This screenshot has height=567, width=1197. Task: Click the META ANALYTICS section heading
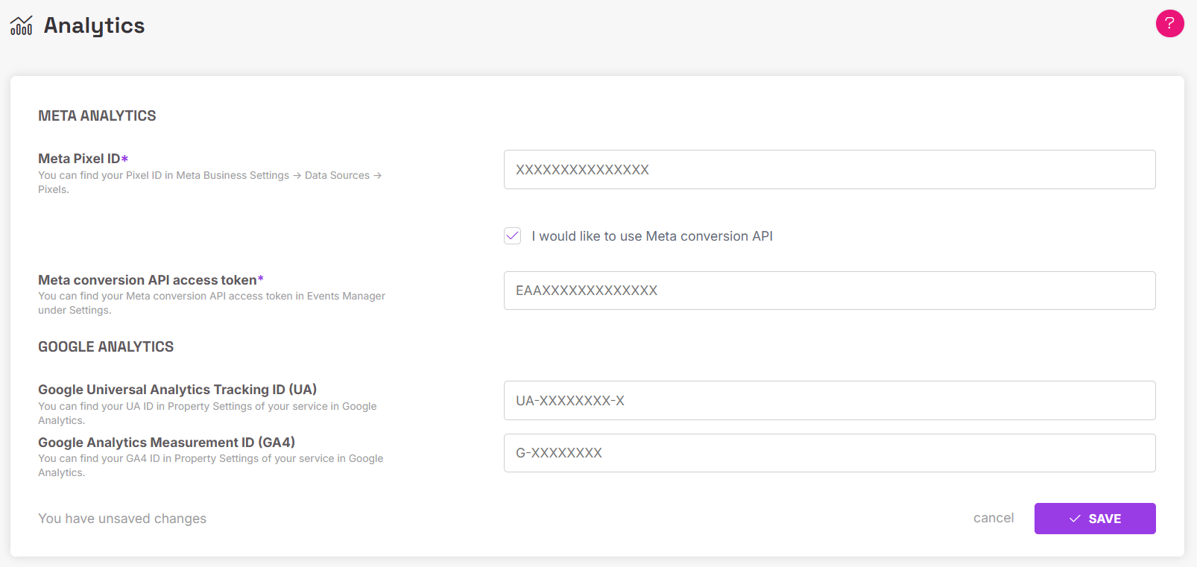click(x=97, y=115)
